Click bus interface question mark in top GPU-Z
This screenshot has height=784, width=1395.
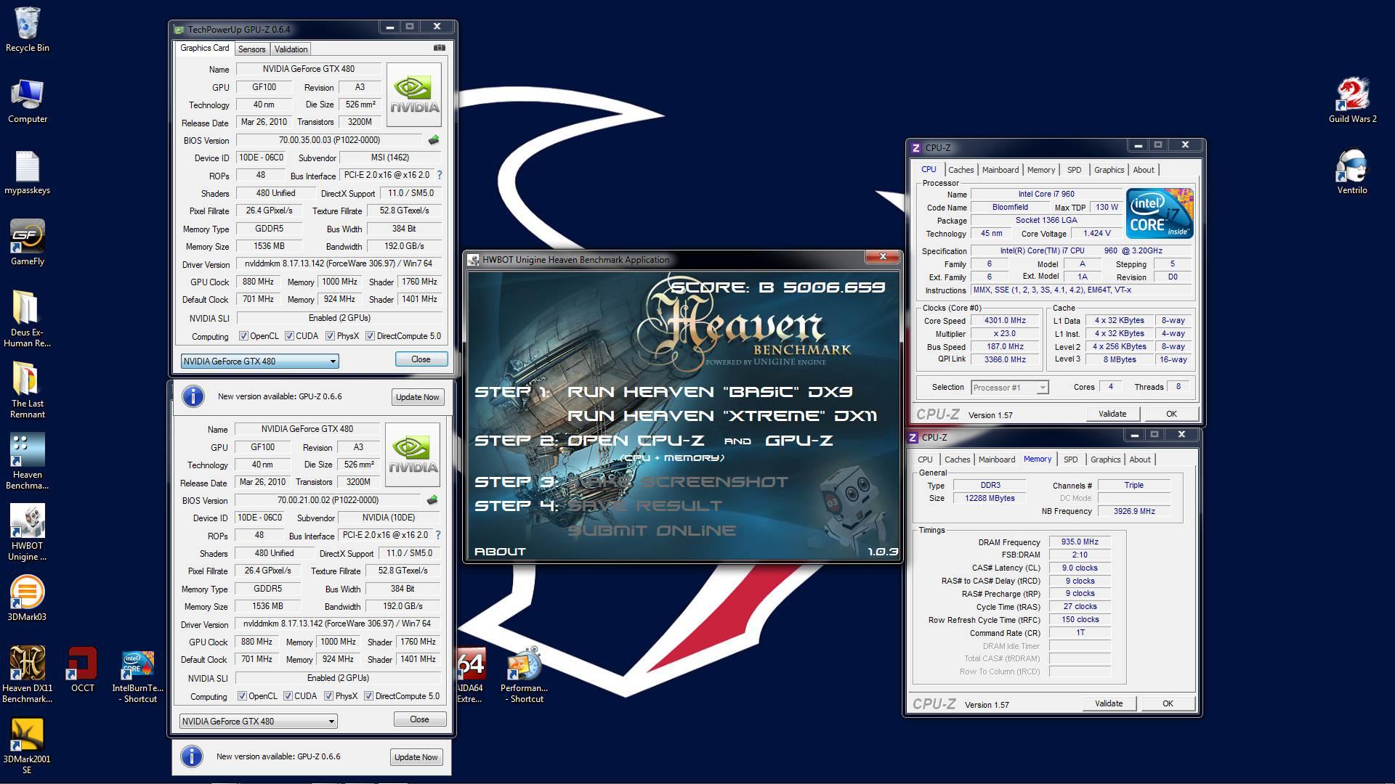tap(440, 175)
